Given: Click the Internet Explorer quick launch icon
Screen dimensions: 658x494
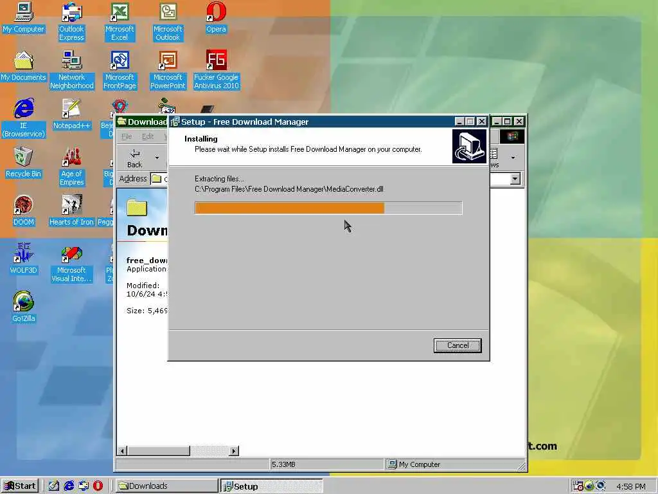Looking at the screenshot, I should [69, 486].
